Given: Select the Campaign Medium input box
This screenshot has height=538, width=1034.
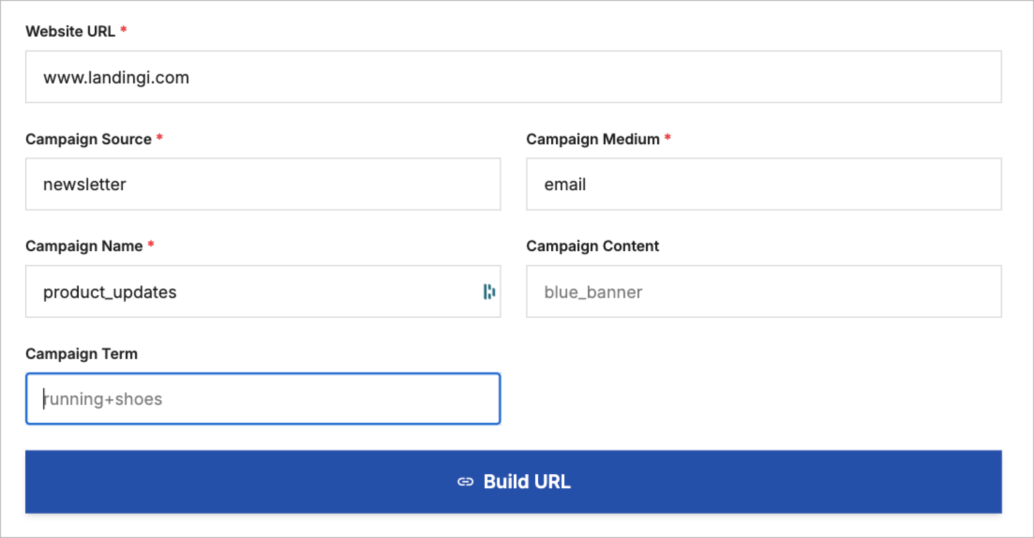Looking at the screenshot, I should (x=764, y=184).
